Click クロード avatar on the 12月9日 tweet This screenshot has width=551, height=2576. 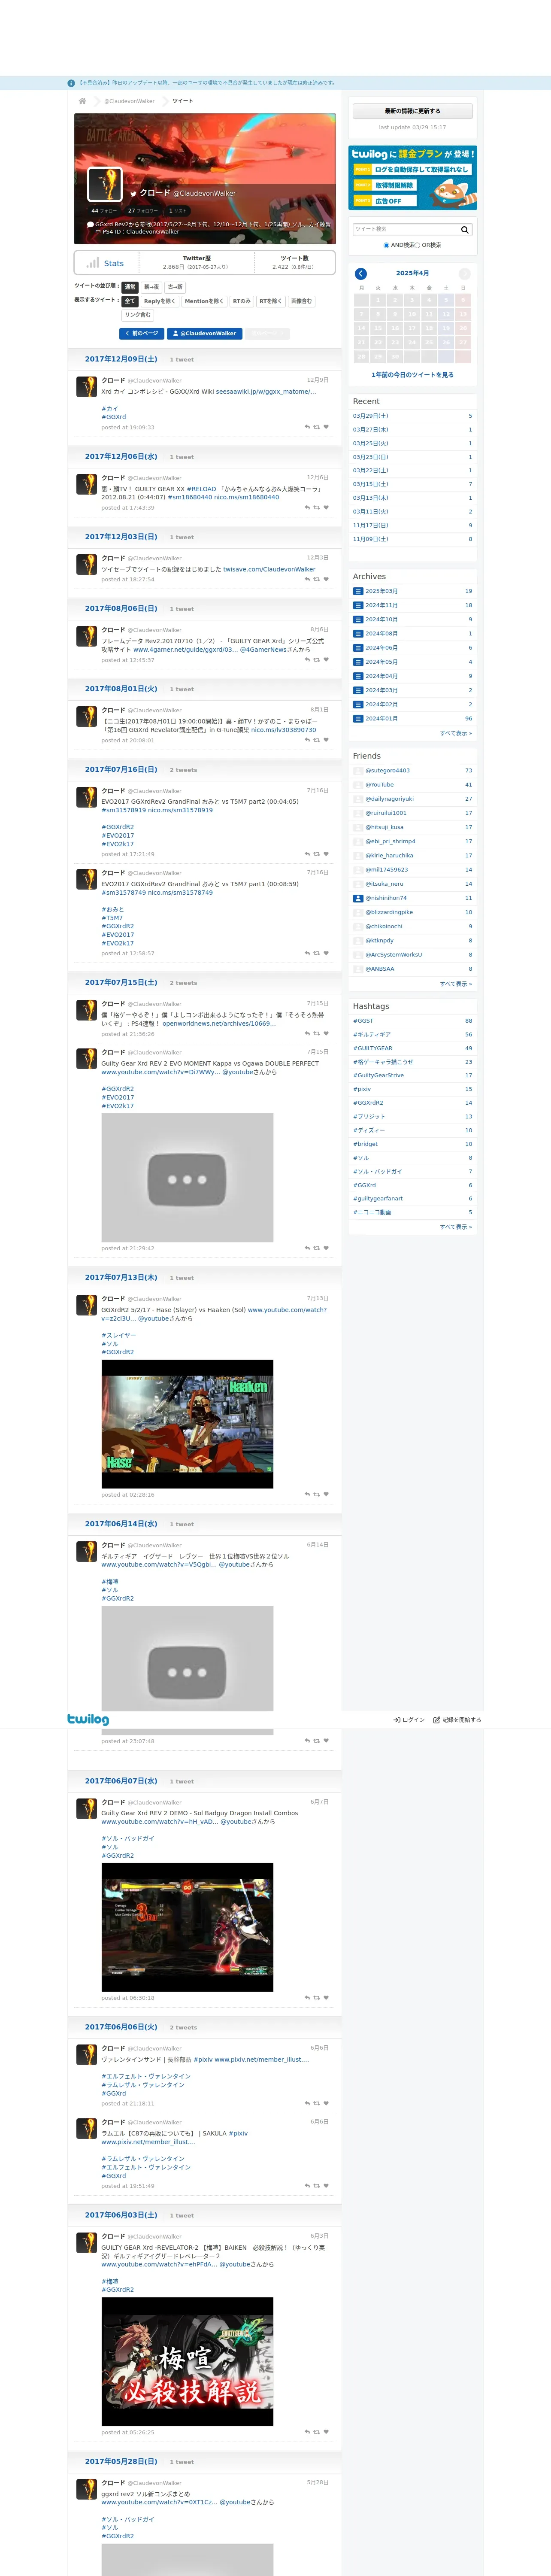point(87,387)
